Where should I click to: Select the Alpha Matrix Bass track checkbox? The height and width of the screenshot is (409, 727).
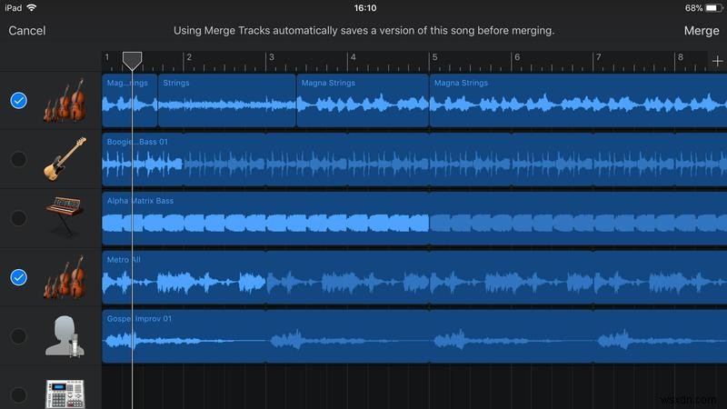click(x=18, y=218)
